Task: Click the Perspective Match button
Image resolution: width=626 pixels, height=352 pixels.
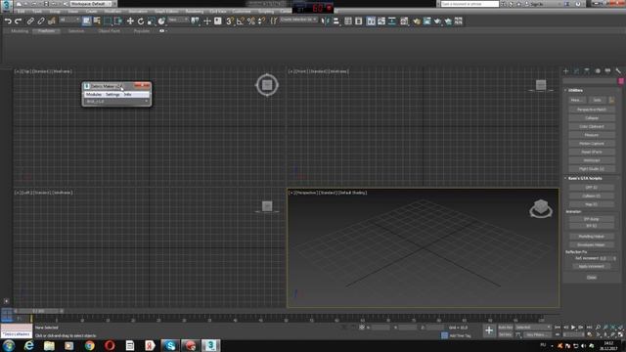Action: coord(592,110)
